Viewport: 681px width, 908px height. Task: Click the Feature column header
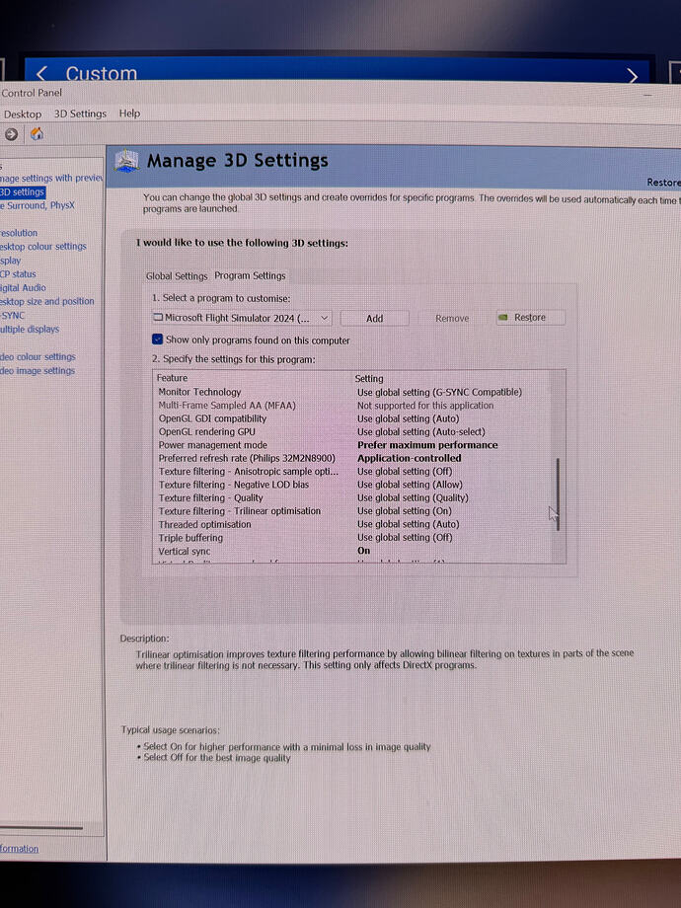coord(172,378)
